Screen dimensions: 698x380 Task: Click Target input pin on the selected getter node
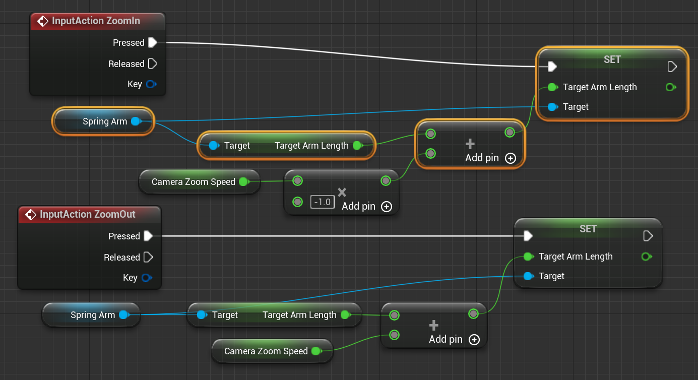pyautogui.click(x=214, y=146)
